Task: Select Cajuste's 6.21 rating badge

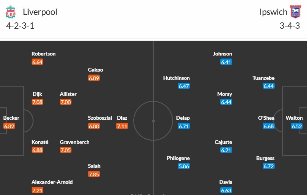Action: point(226,150)
